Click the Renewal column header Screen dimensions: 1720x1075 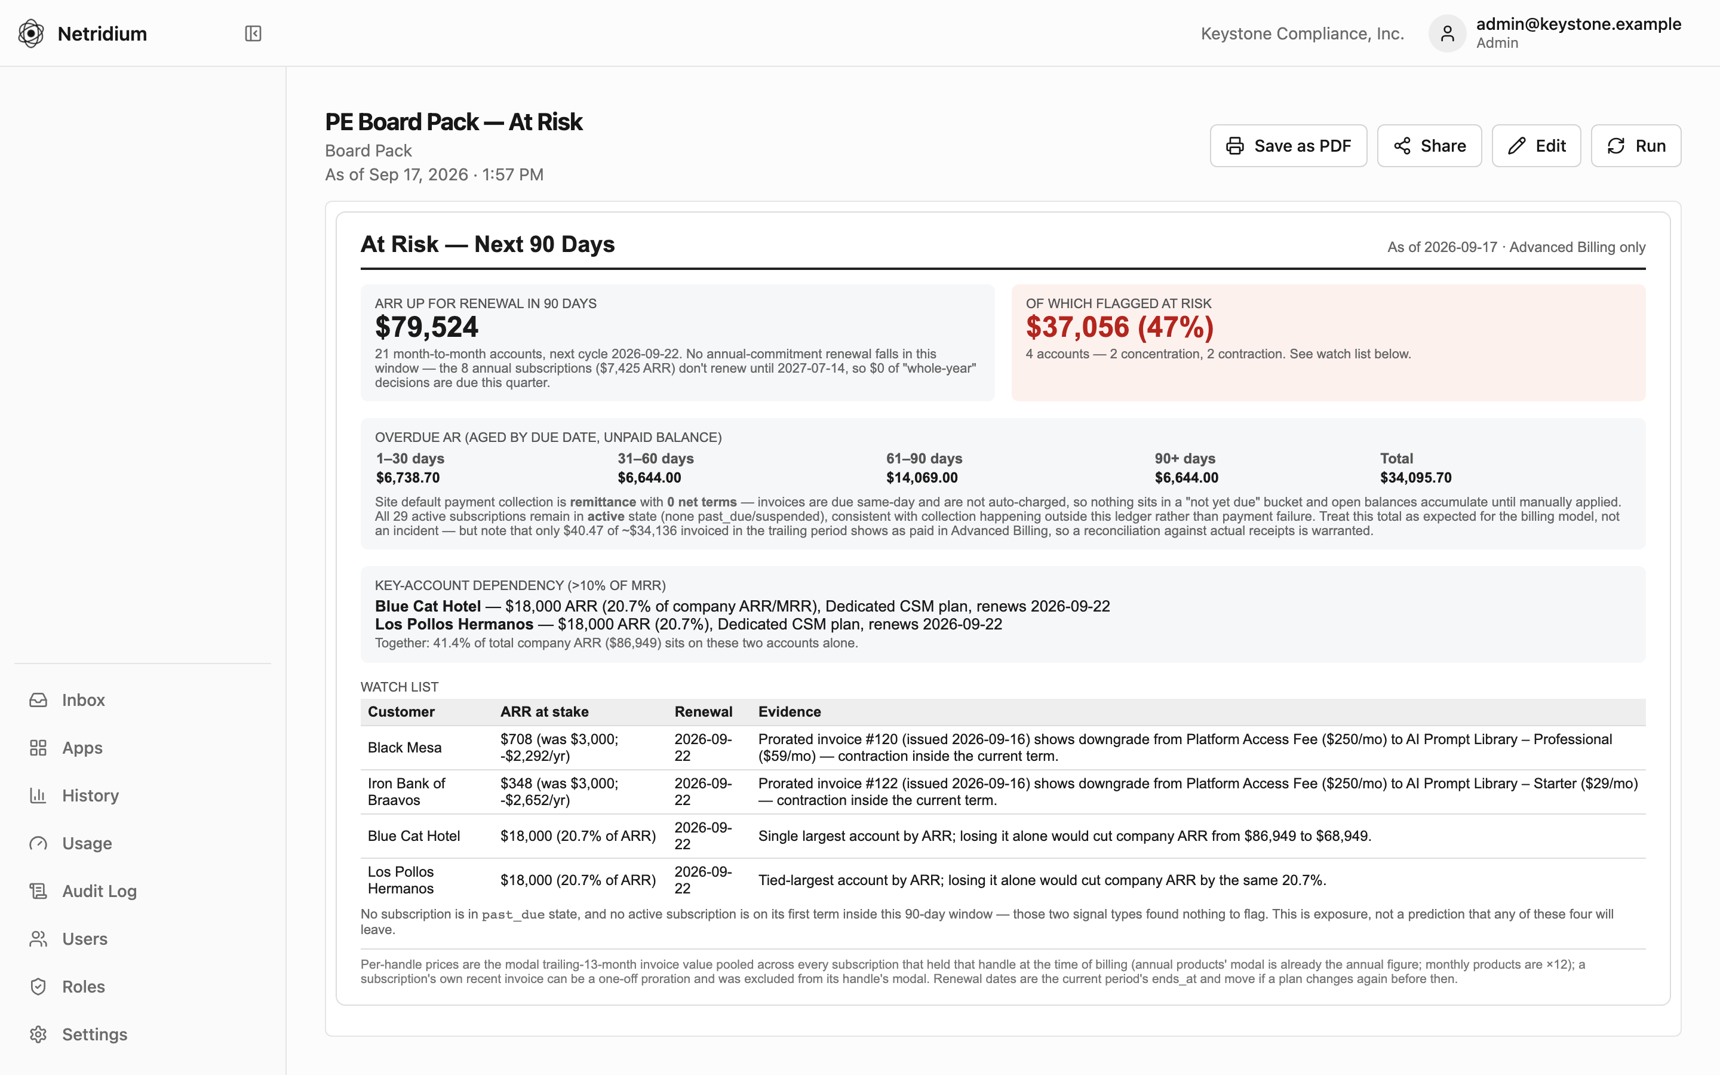pyautogui.click(x=703, y=712)
